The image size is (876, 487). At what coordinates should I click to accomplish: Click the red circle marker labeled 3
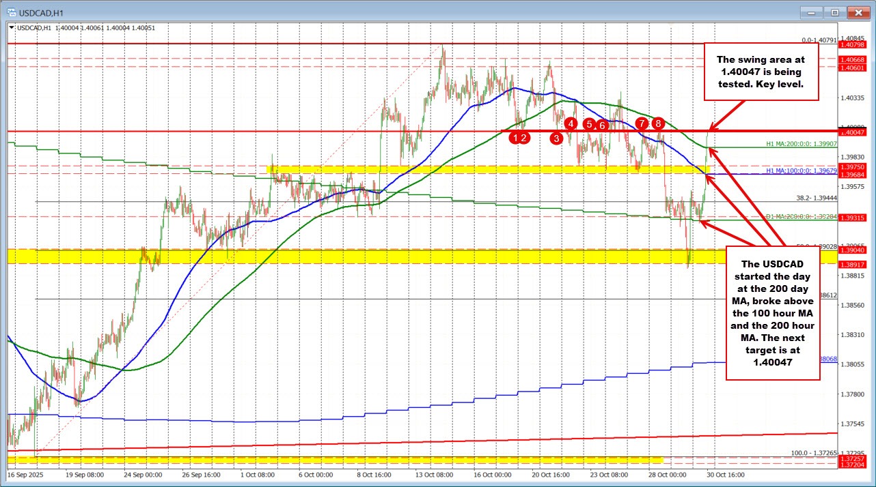coord(556,138)
